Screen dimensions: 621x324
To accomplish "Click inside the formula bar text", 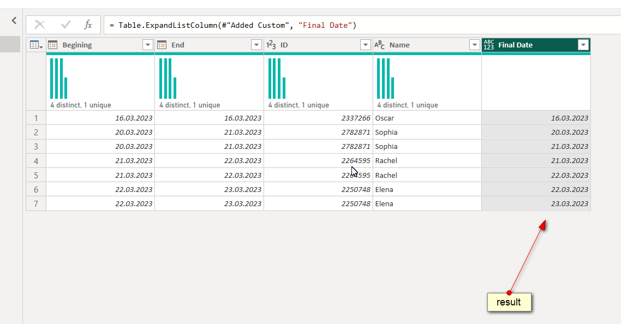I will [x=233, y=25].
